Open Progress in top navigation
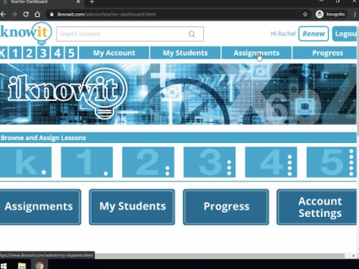Image resolution: width=359 pixels, height=269 pixels. 325,53
